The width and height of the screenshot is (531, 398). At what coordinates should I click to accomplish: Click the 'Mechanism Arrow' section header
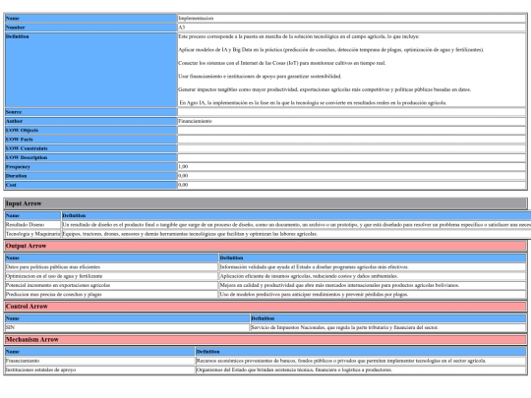pyautogui.click(x=265, y=340)
